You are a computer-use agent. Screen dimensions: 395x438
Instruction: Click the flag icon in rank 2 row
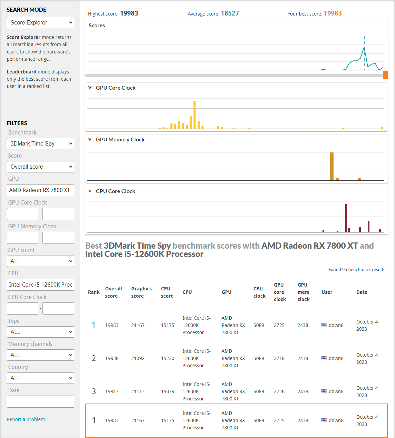324,358
